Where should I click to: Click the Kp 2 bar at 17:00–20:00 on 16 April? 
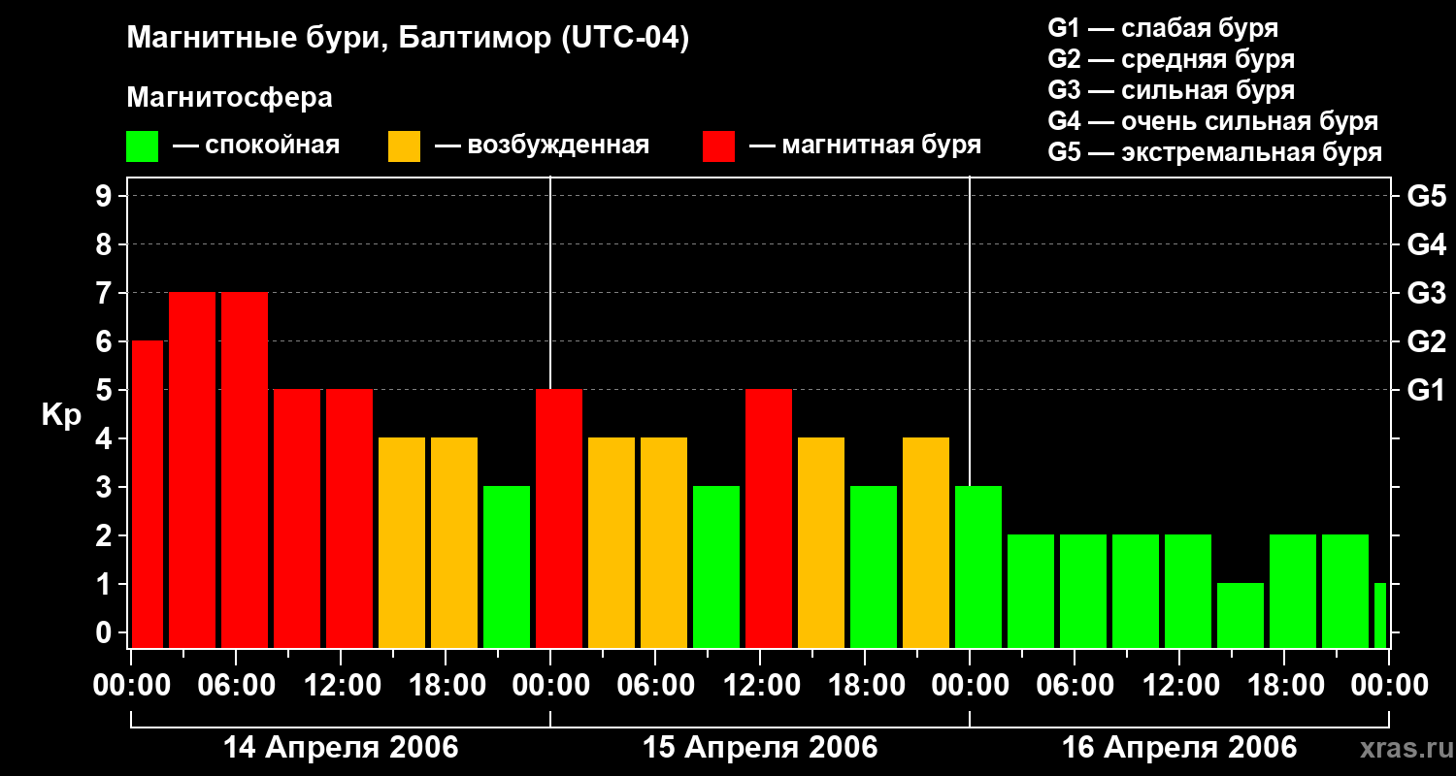pyautogui.click(x=1293, y=592)
